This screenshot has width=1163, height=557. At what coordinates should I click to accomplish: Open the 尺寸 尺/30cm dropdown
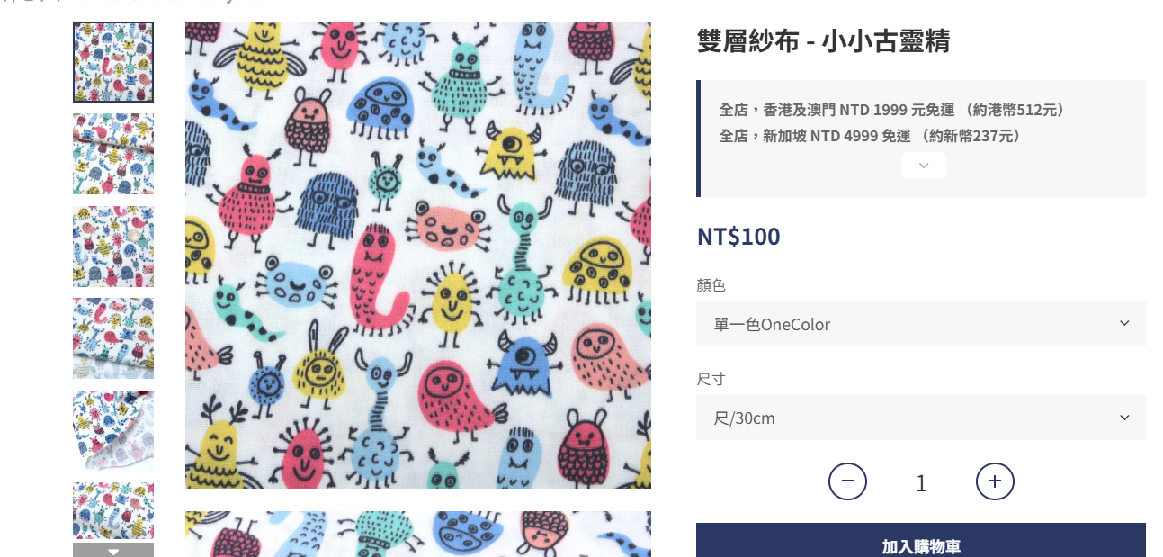tap(920, 418)
